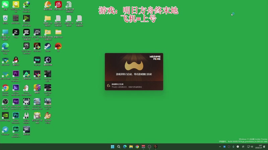This screenshot has width=268, height=150.
Task: Open the Excel spreadsheet shortcut on desktop
Action: coord(69,7)
